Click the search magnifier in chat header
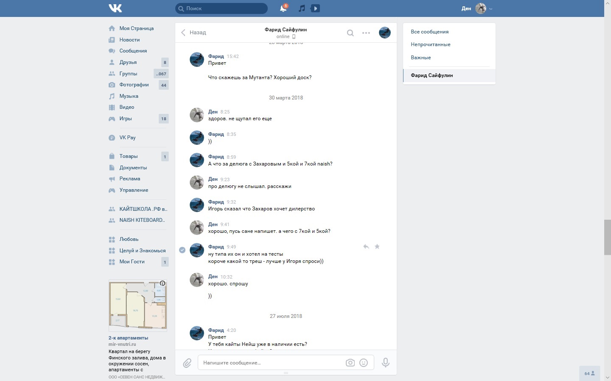 point(350,33)
